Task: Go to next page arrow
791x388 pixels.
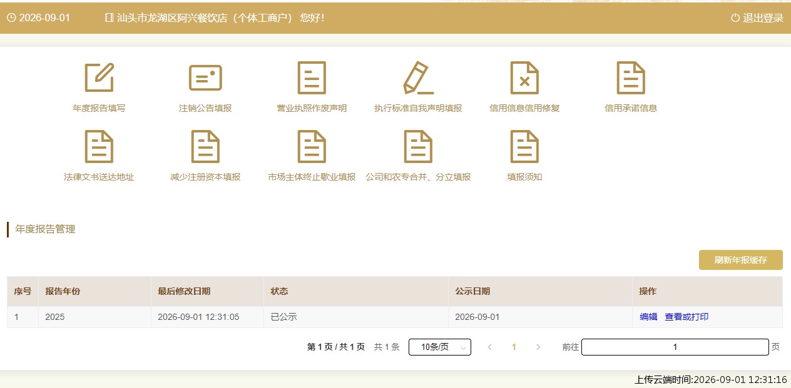Action: [538, 347]
